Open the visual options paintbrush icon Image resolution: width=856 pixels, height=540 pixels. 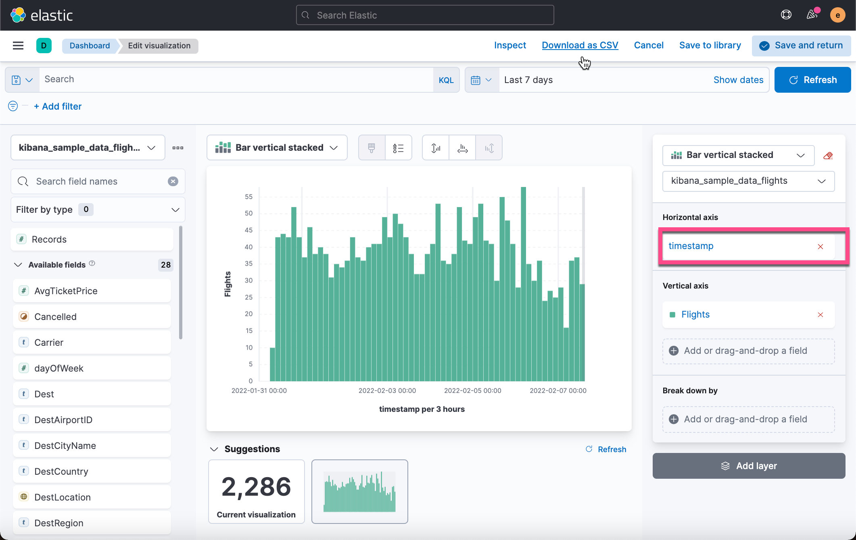pos(372,148)
